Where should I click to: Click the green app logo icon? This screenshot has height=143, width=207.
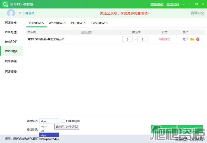tap(5, 4)
